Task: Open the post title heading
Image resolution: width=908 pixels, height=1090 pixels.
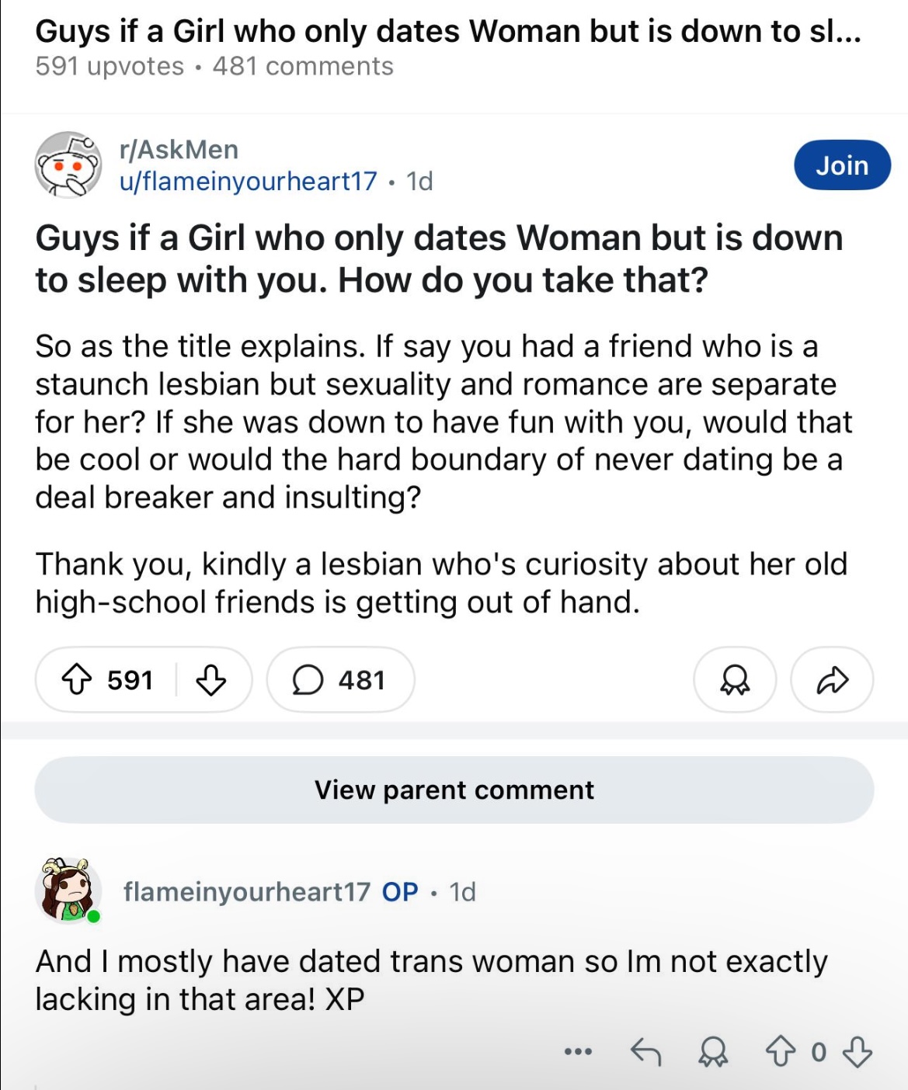Action: (439, 259)
